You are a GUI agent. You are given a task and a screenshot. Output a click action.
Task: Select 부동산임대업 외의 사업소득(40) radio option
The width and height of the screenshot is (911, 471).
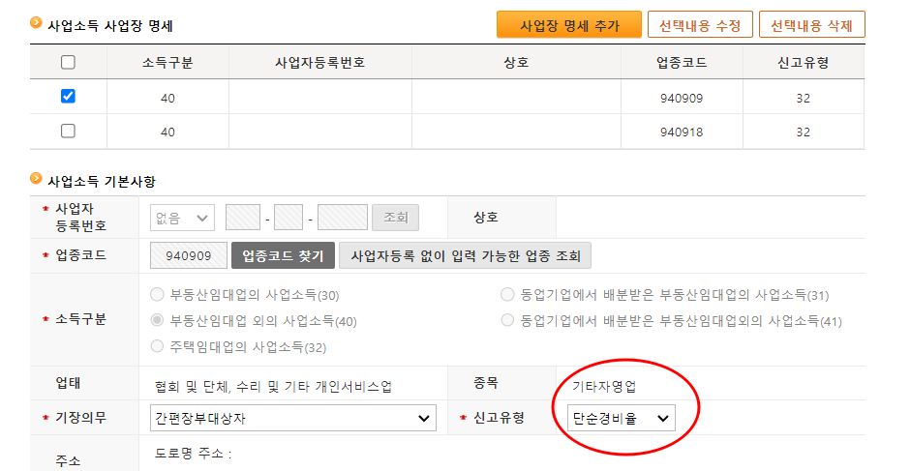tap(158, 320)
